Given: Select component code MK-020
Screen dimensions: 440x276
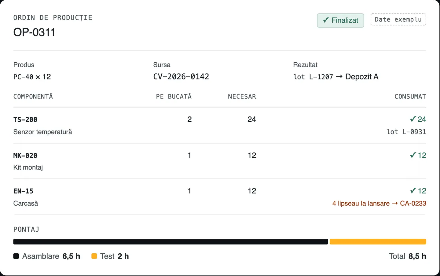Looking at the screenshot, I should click(x=25, y=156).
